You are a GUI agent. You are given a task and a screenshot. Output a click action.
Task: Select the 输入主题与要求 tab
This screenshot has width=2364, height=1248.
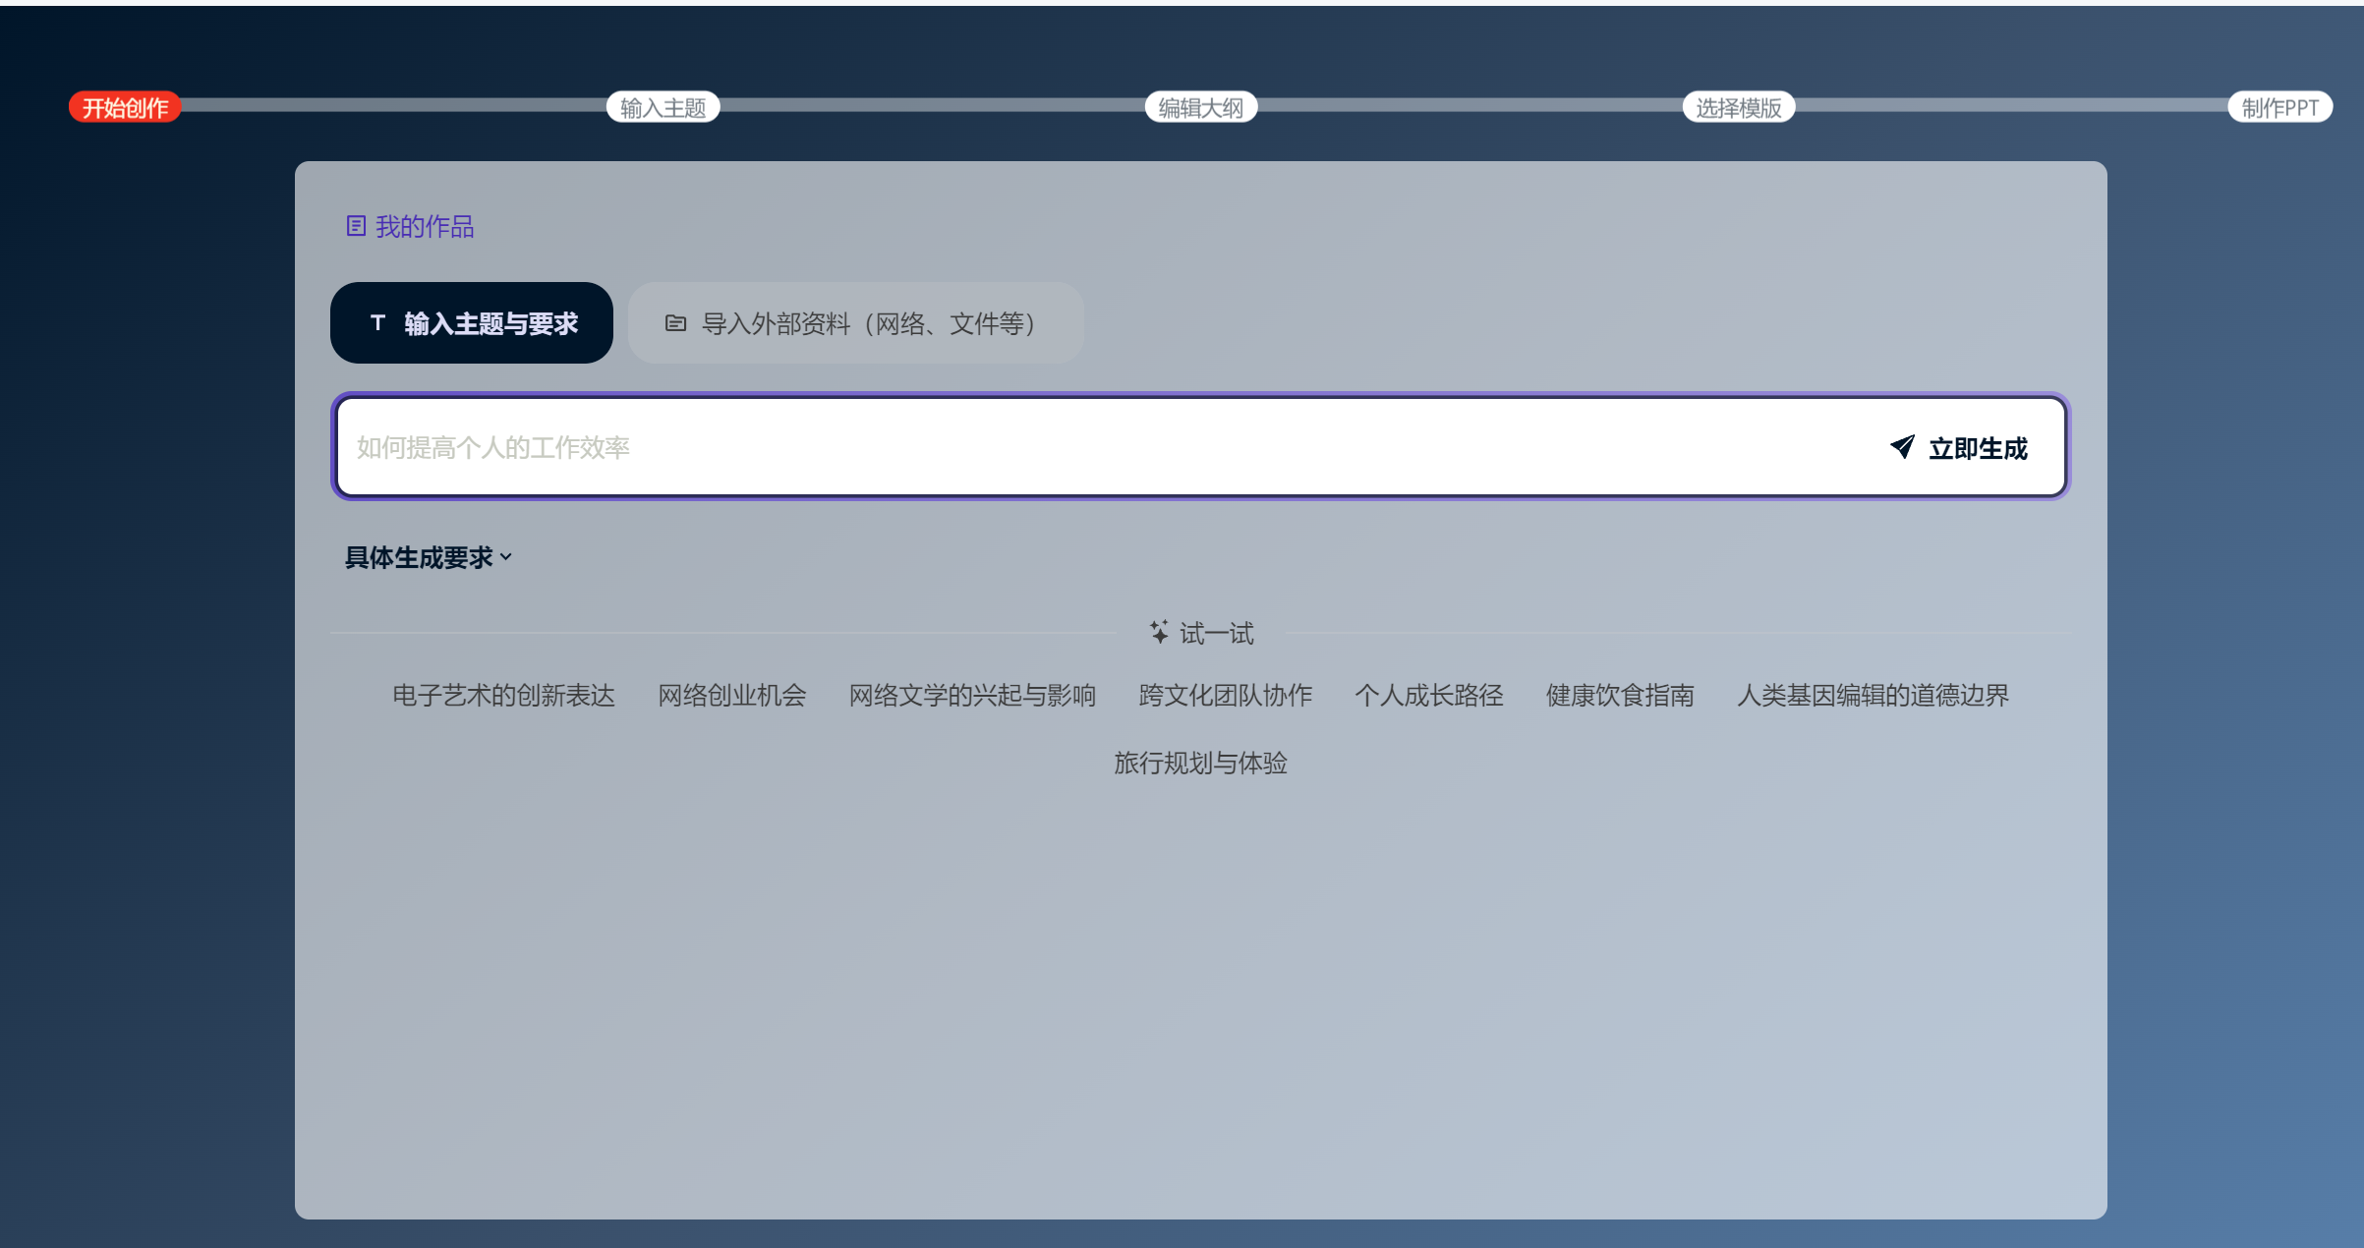click(x=472, y=323)
